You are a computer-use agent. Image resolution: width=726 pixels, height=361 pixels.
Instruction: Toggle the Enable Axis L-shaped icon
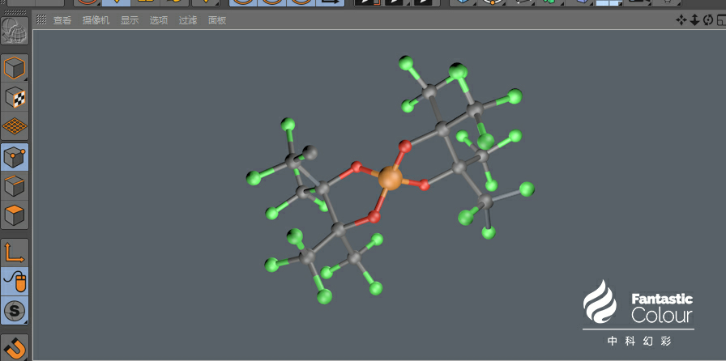pos(15,253)
